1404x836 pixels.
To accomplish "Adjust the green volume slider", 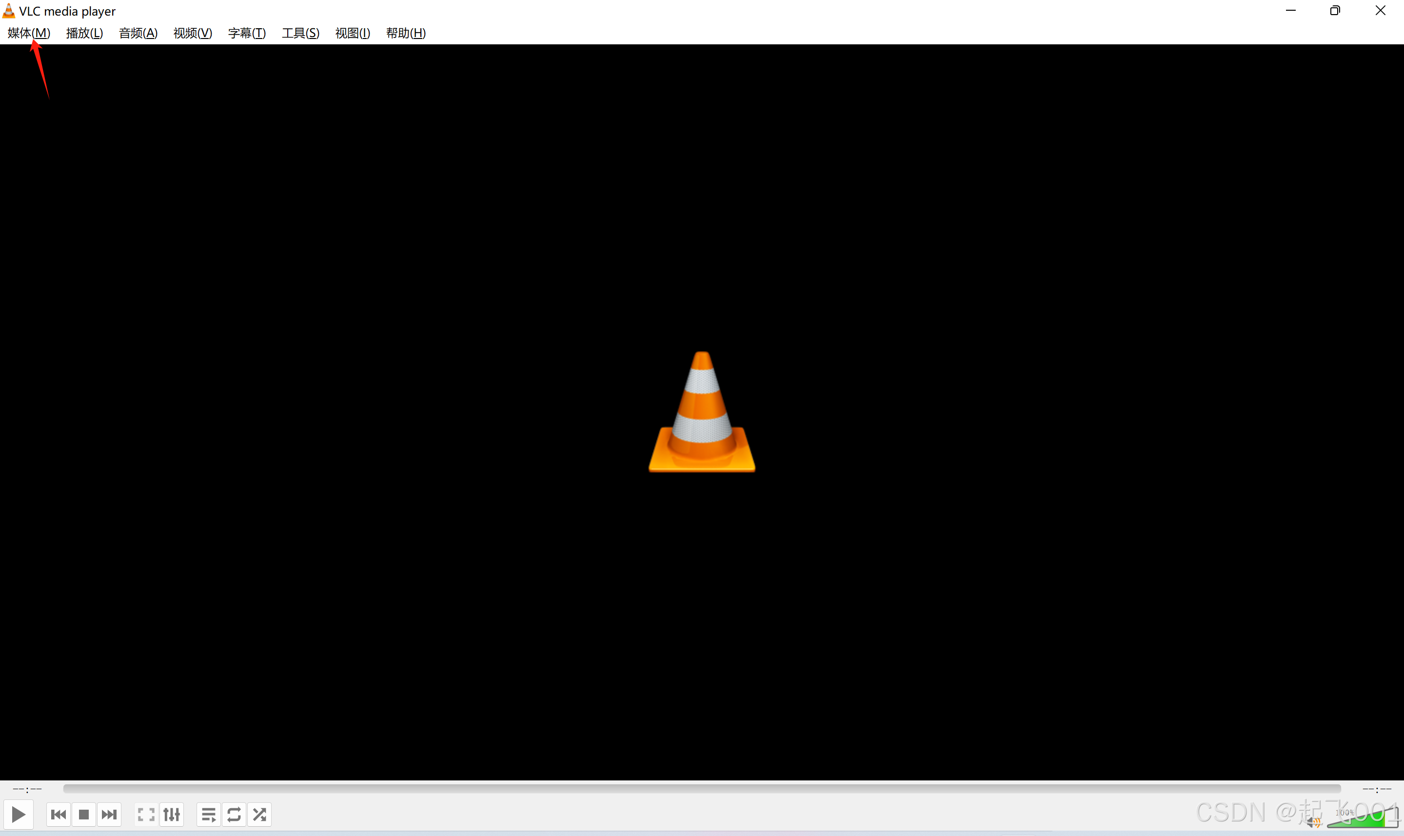I will [1363, 817].
